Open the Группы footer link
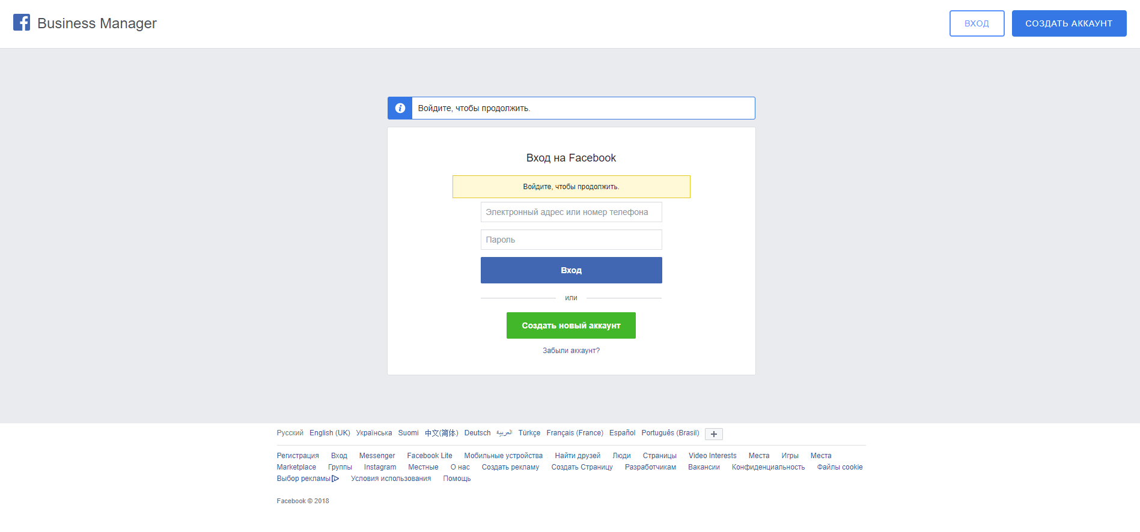This screenshot has width=1140, height=532. 340,467
